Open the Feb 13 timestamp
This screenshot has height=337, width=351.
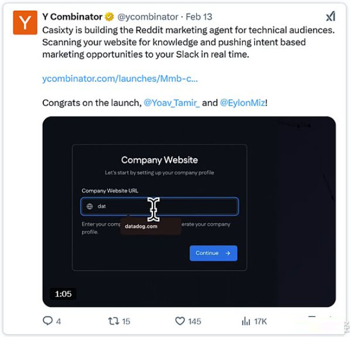point(199,17)
